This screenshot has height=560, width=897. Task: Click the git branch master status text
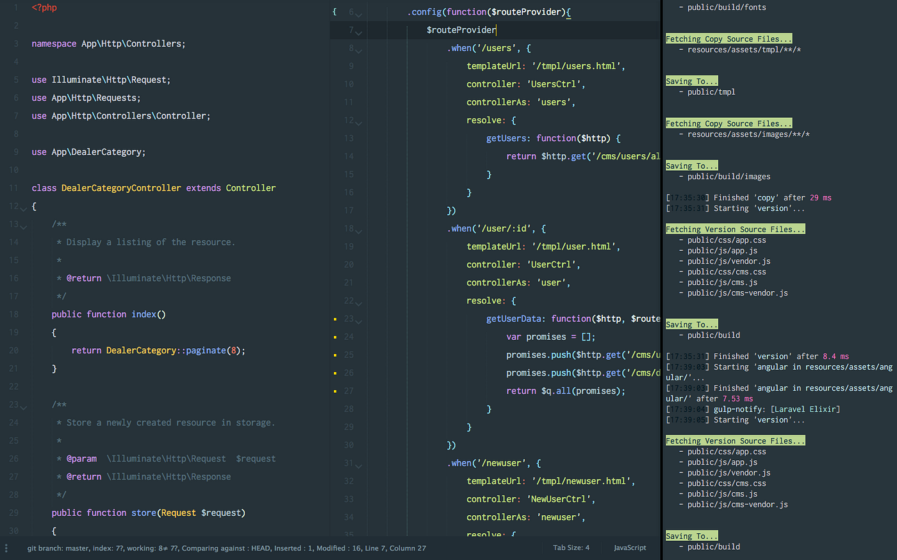click(x=61, y=548)
